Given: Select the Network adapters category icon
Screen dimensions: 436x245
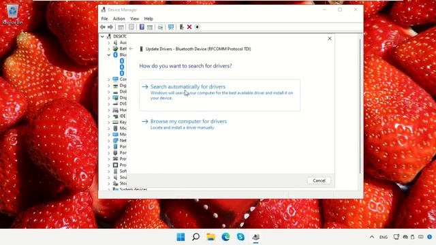Looking at the screenshot, I should pyautogui.click(x=115, y=140).
